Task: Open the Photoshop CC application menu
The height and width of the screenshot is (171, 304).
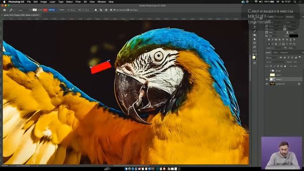Action: [16, 2]
